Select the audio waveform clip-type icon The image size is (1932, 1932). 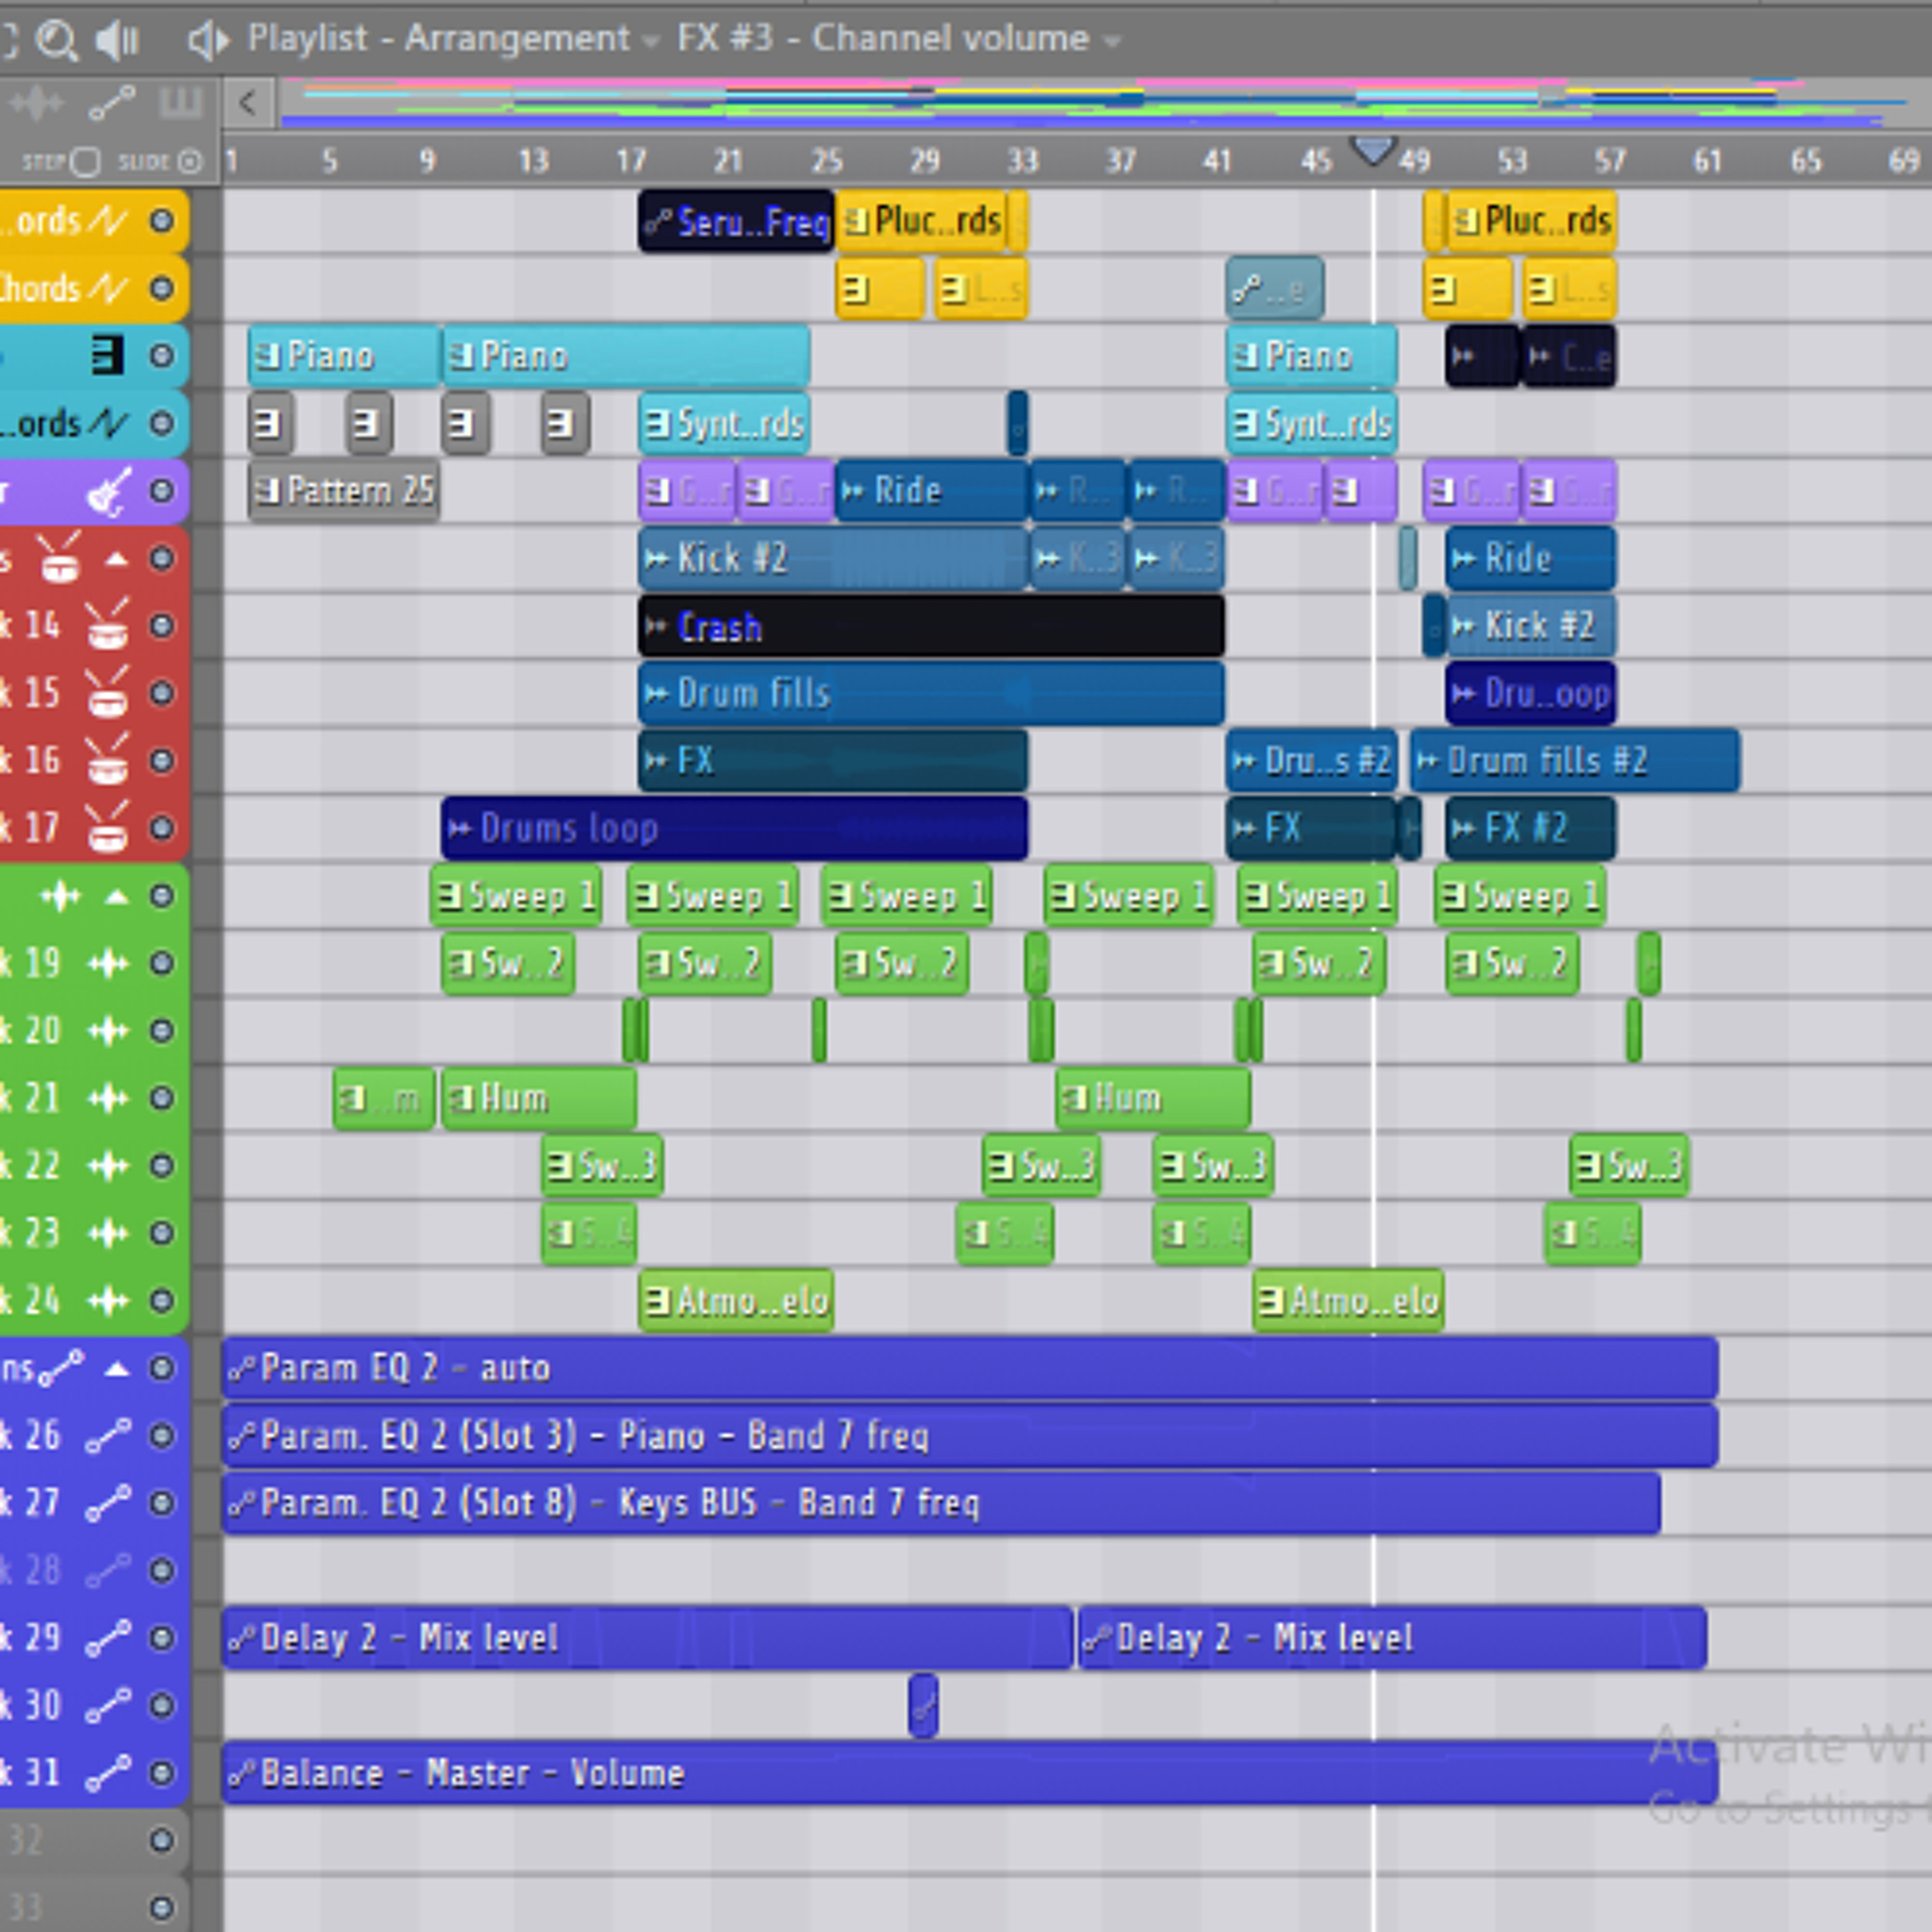(36, 103)
